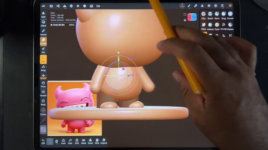Open the Scene layers list menu
This screenshot has height=150, width=268.
tap(222, 6)
